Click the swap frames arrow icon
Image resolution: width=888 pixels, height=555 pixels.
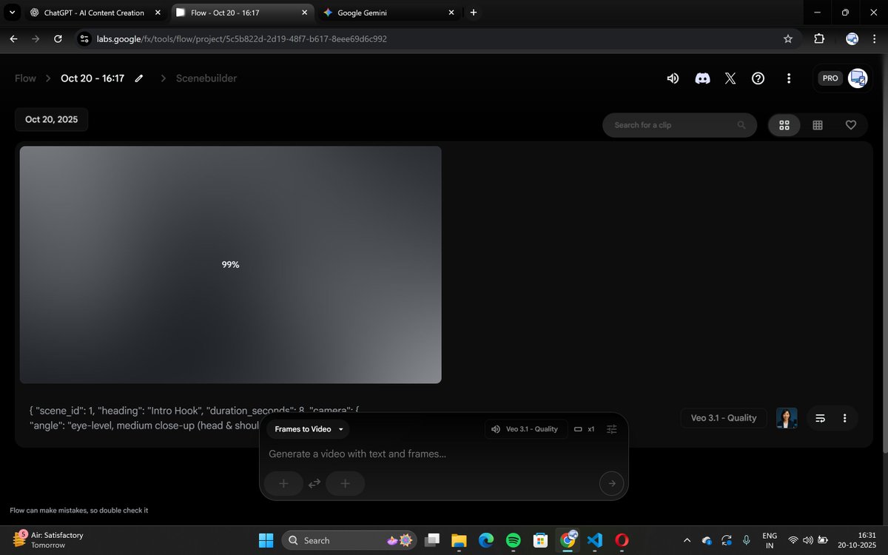(x=314, y=482)
